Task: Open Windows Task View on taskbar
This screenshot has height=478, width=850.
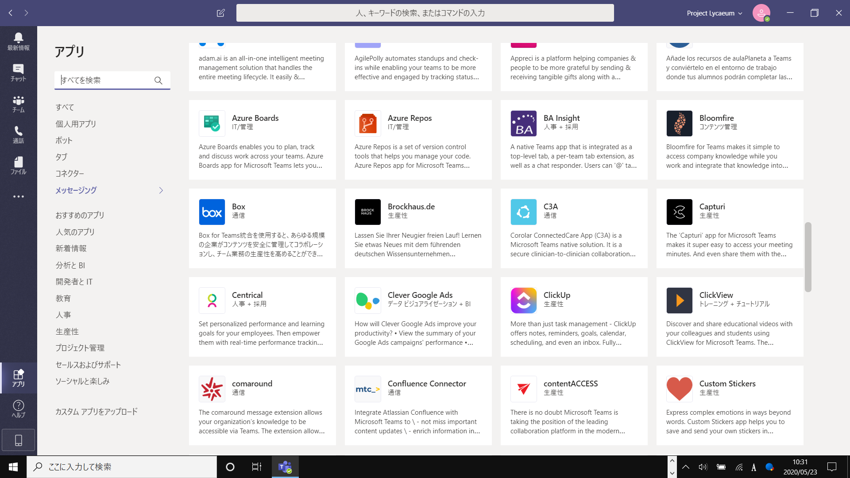Action: pos(256,467)
